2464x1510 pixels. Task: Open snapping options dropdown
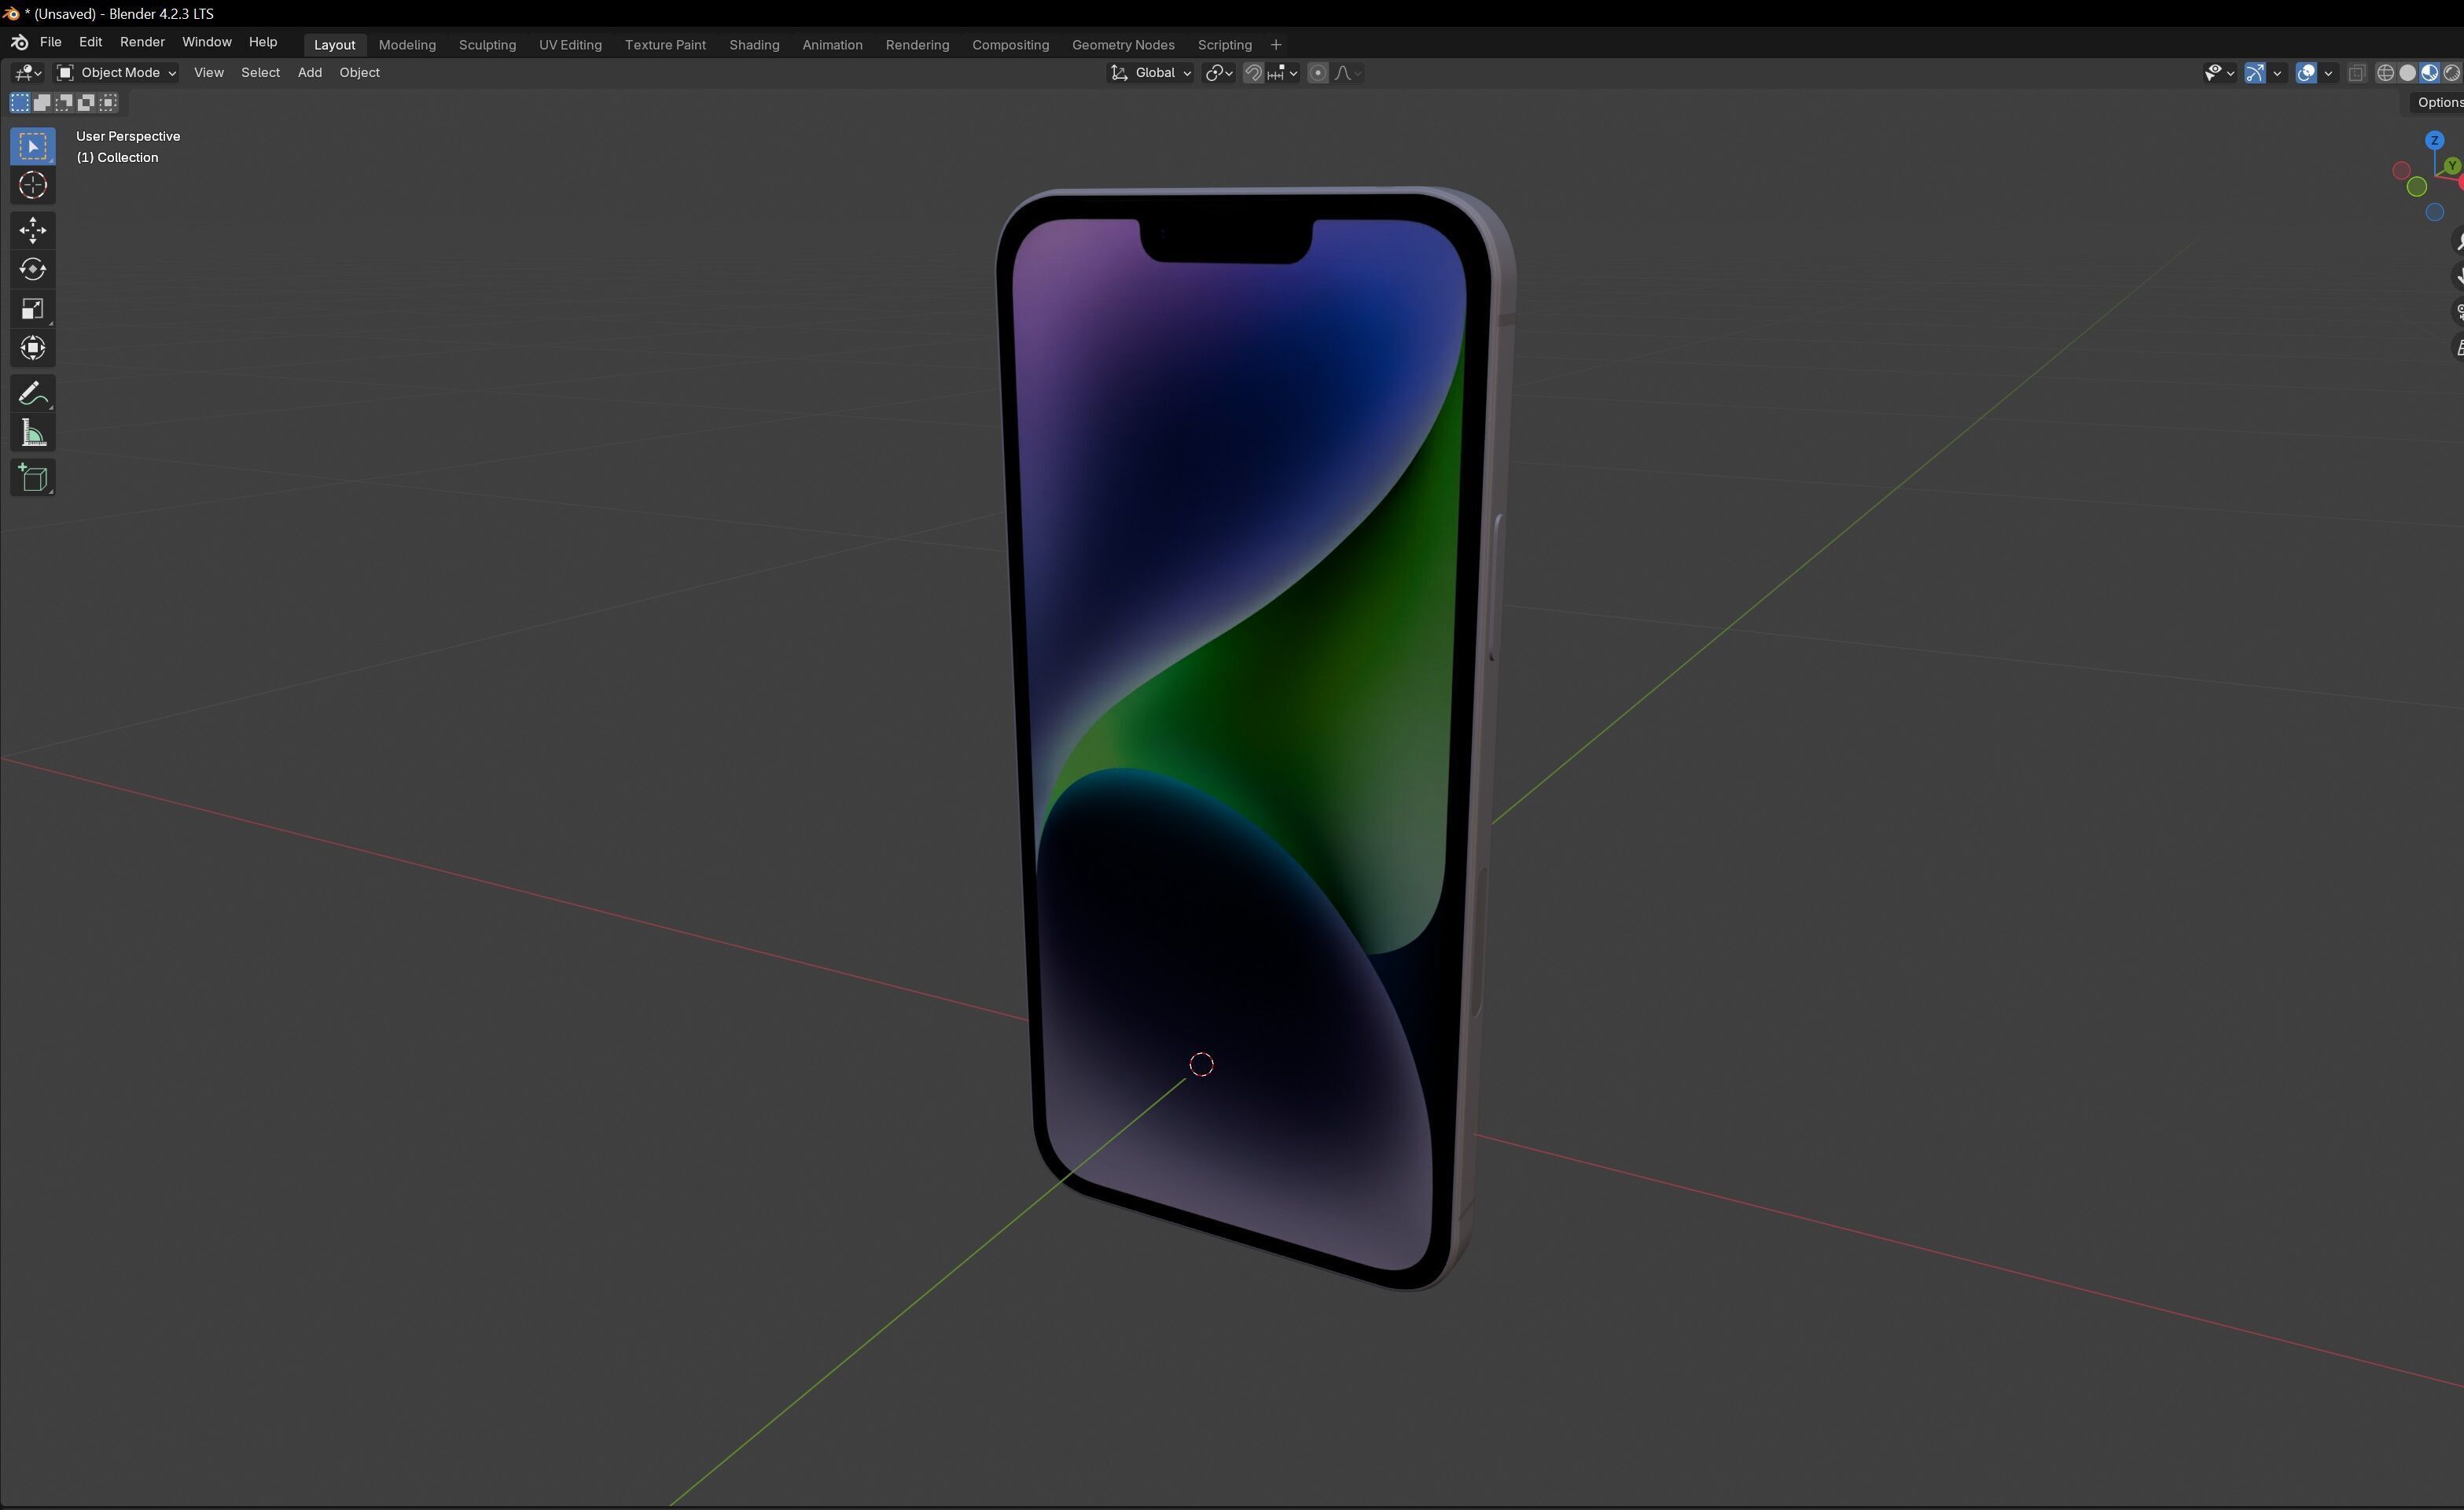(x=1283, y=73)
